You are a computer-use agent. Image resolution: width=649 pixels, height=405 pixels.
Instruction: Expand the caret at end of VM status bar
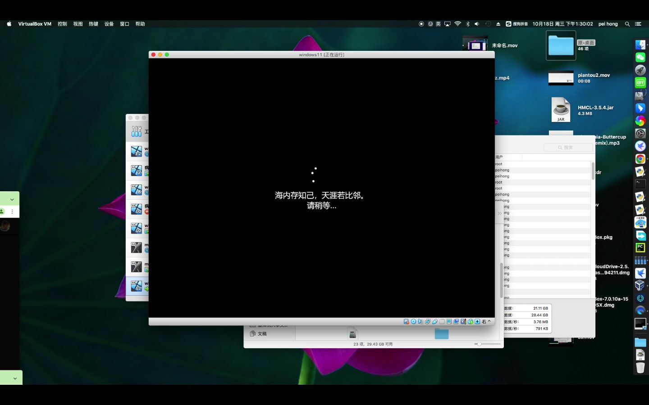coord(489,321)
